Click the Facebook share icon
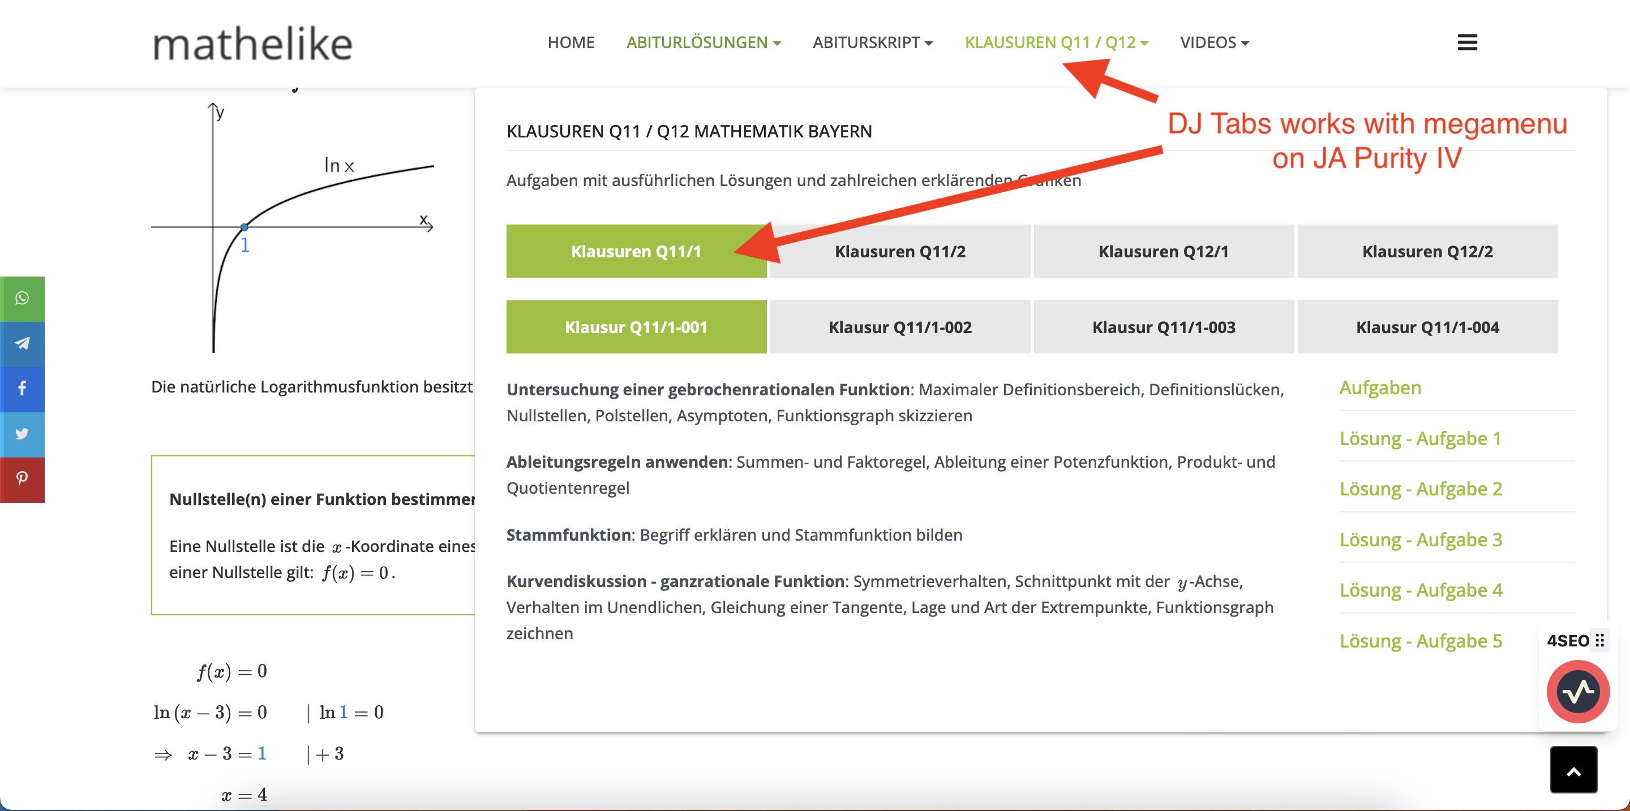 point(22,389)
